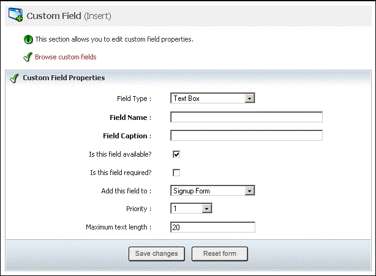This screenshot has width=376, height=276.
Task: Focus the Field Caption text box
Action: [247, 135]
